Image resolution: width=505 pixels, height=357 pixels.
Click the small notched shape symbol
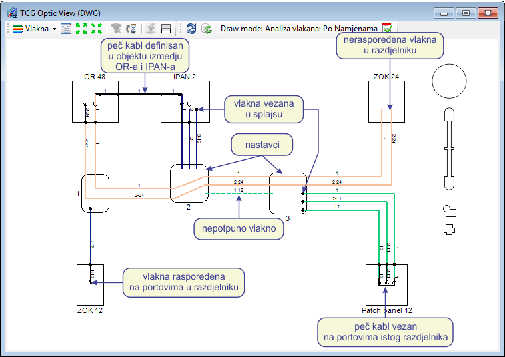(450, 211)
